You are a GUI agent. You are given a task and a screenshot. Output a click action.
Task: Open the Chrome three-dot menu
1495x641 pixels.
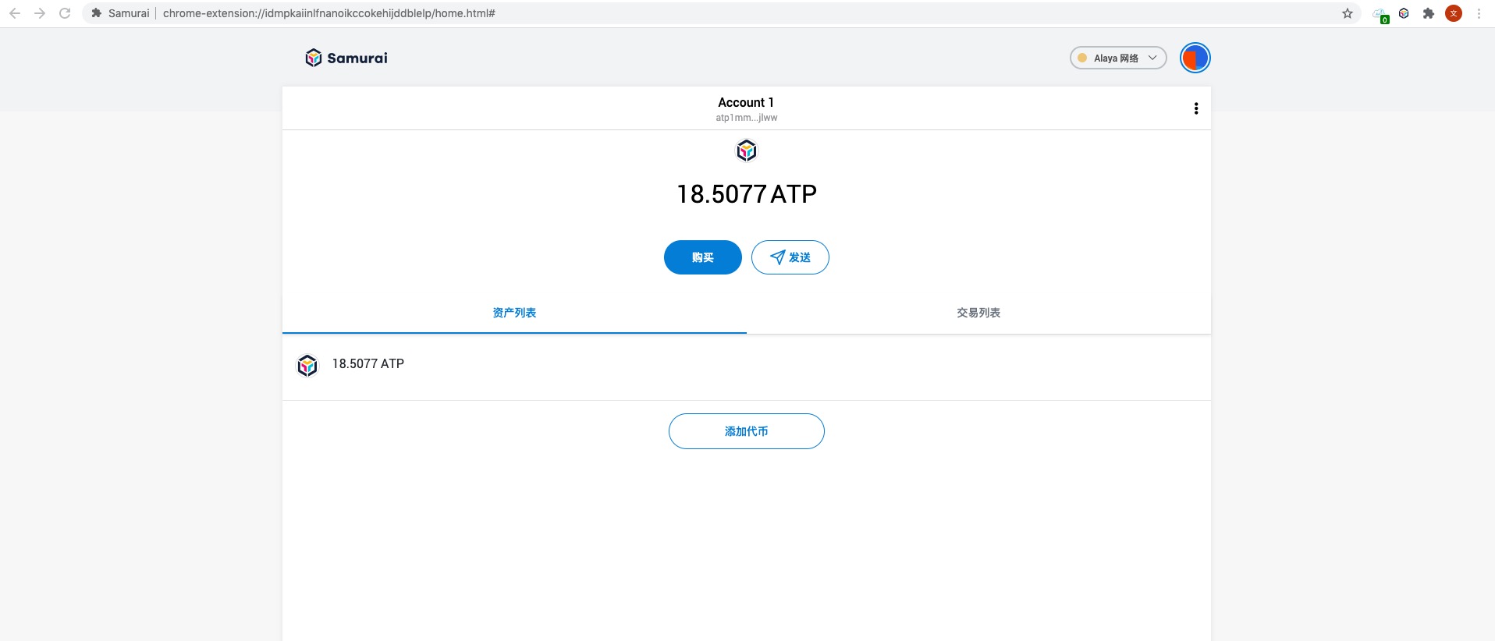1479,13
